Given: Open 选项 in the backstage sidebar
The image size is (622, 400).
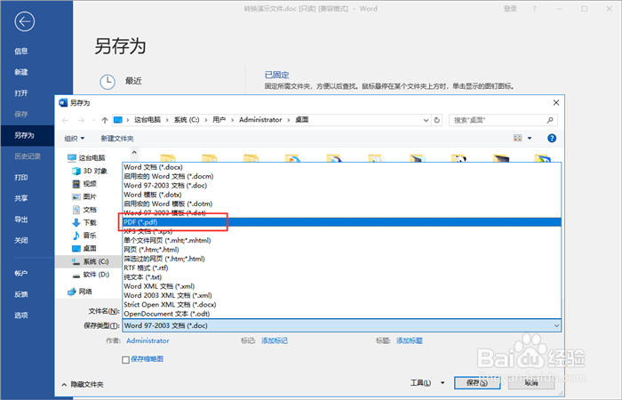Looking at the screenshot, I should (x=21, y=315).
